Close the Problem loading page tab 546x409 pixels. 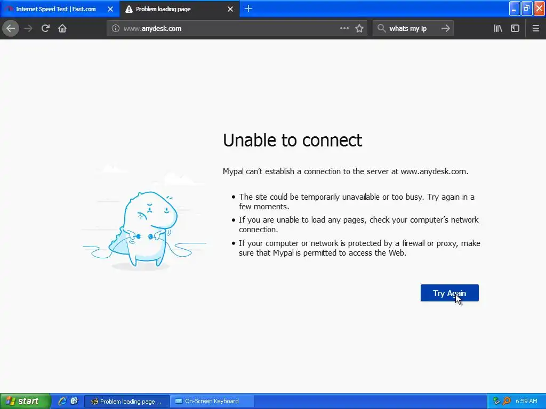click(230, 9)
